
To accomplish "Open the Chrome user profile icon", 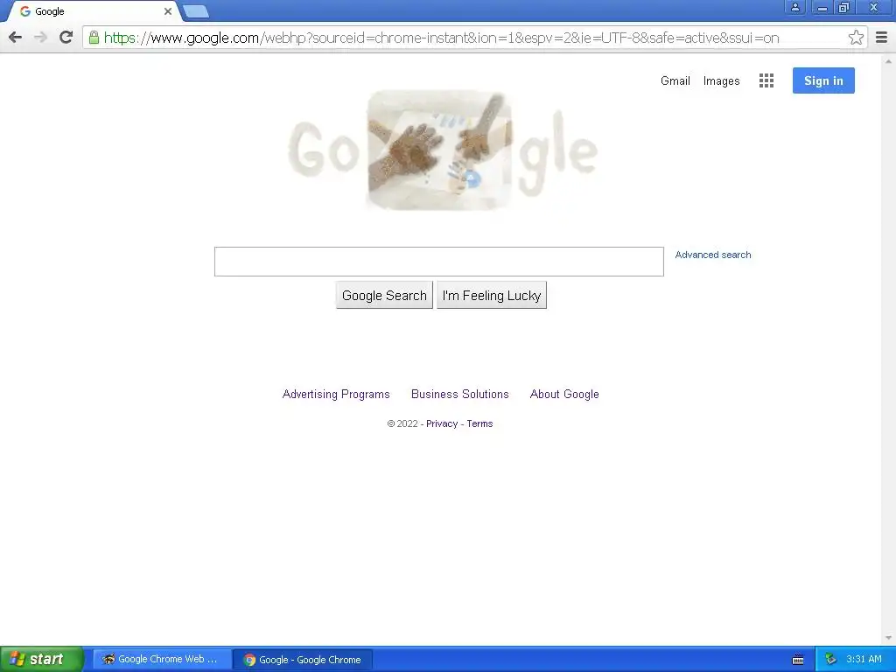I will [x=794, y=7].
